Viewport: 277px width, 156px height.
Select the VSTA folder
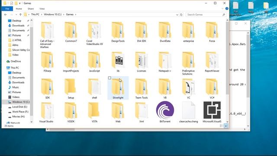[94, 112]
